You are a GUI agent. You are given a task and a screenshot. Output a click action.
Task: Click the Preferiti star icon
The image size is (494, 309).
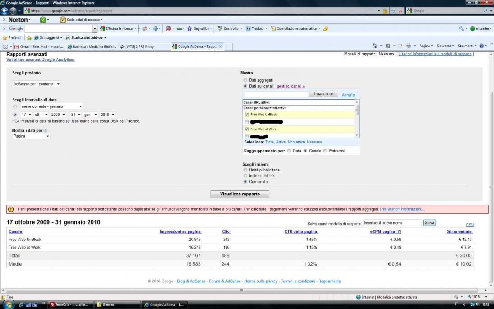point(5,37)
